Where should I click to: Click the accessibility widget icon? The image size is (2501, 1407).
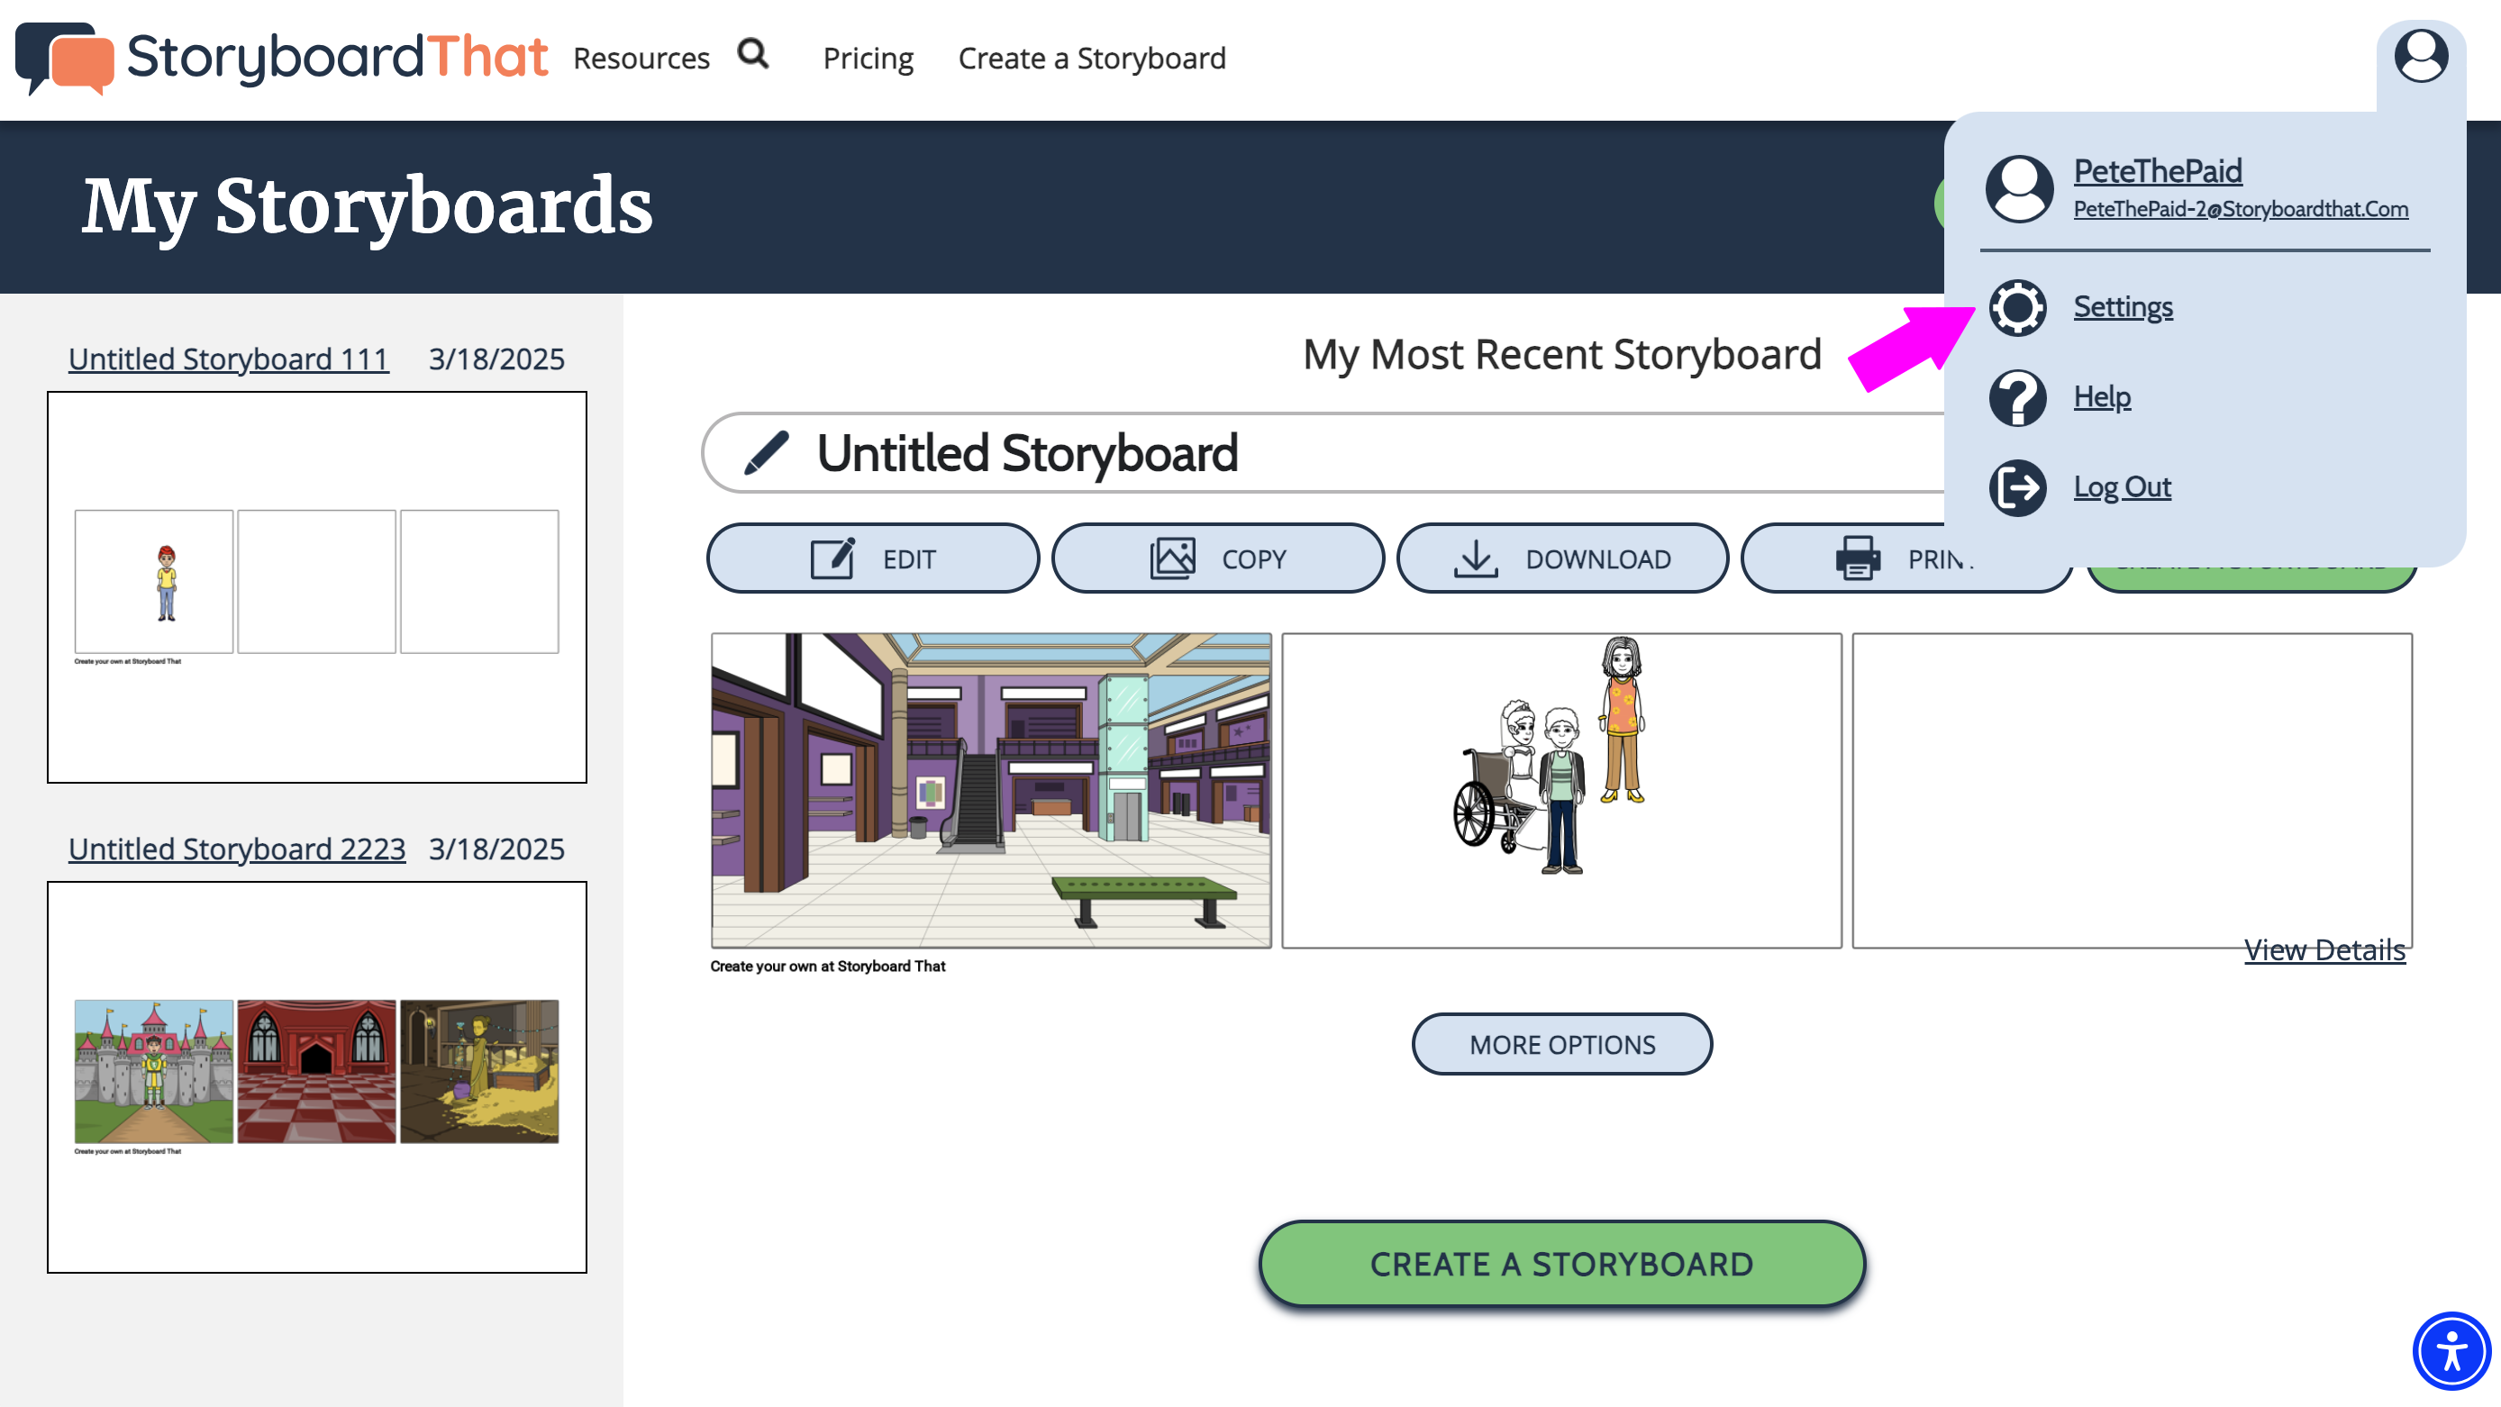click(2451, 1350)
